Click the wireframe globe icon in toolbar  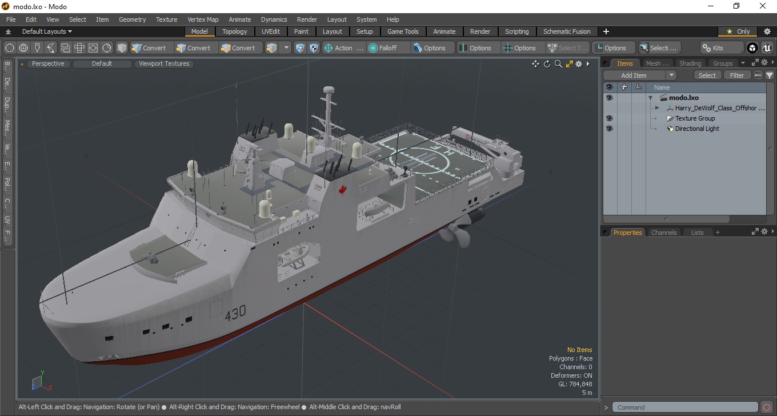[23, 48]
